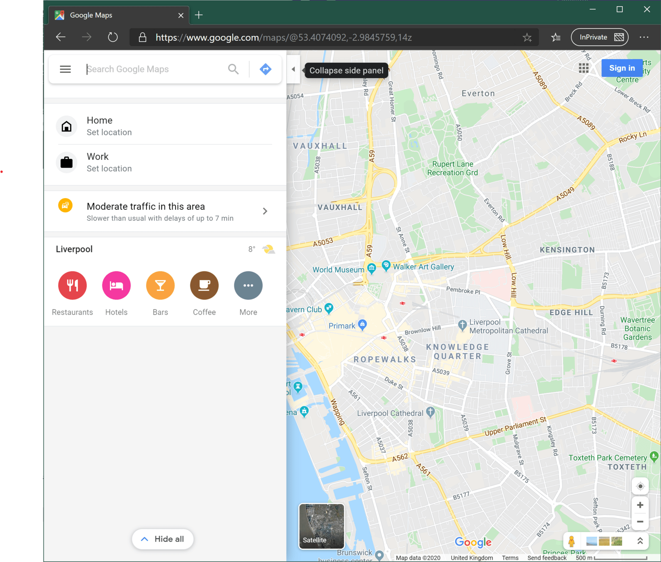Open the Terms link
661x562 pixels.
click(510, 558)
